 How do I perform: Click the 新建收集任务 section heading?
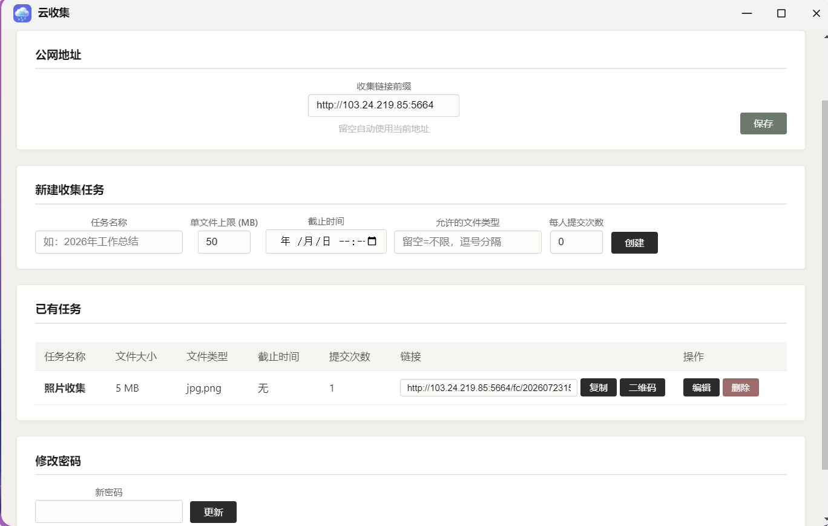pos(70,190)
